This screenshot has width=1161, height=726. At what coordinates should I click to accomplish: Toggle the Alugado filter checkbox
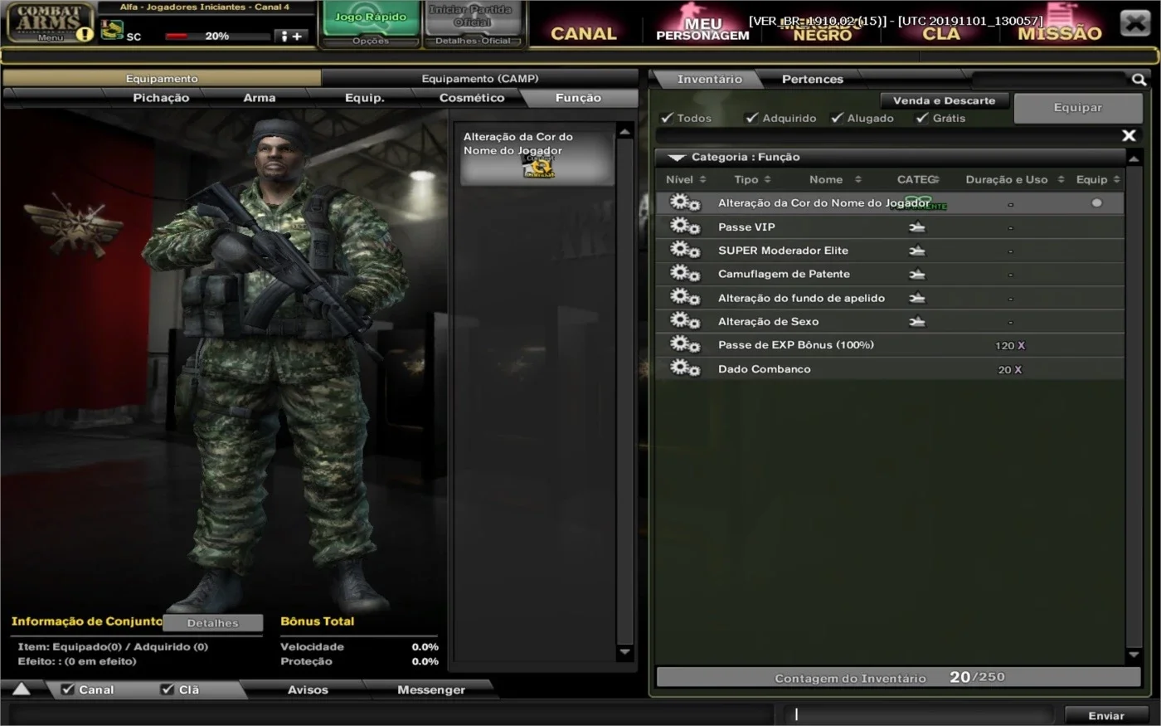(x=837, y=118)
